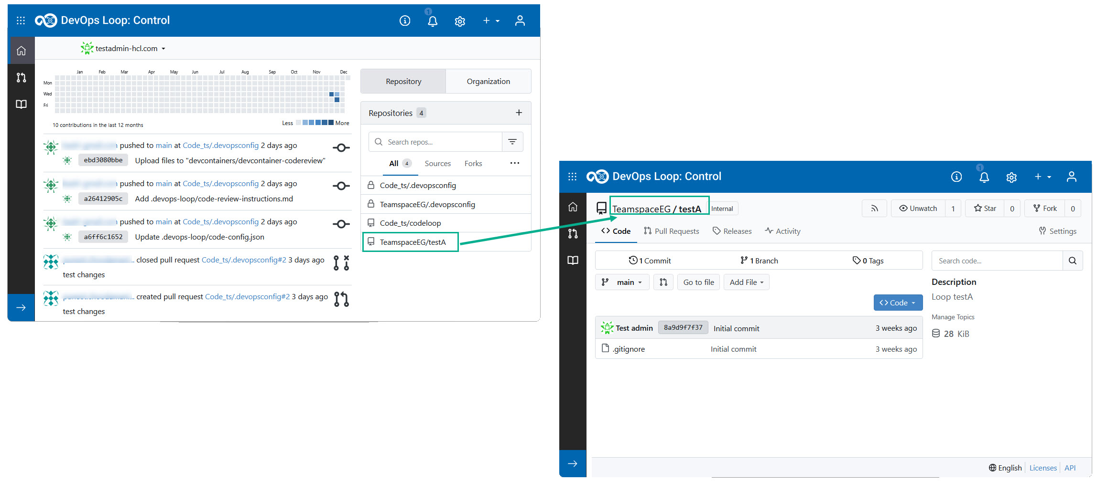Open book icon in repository window sidebar
The image size is (1097, 492).
[573, 260]
